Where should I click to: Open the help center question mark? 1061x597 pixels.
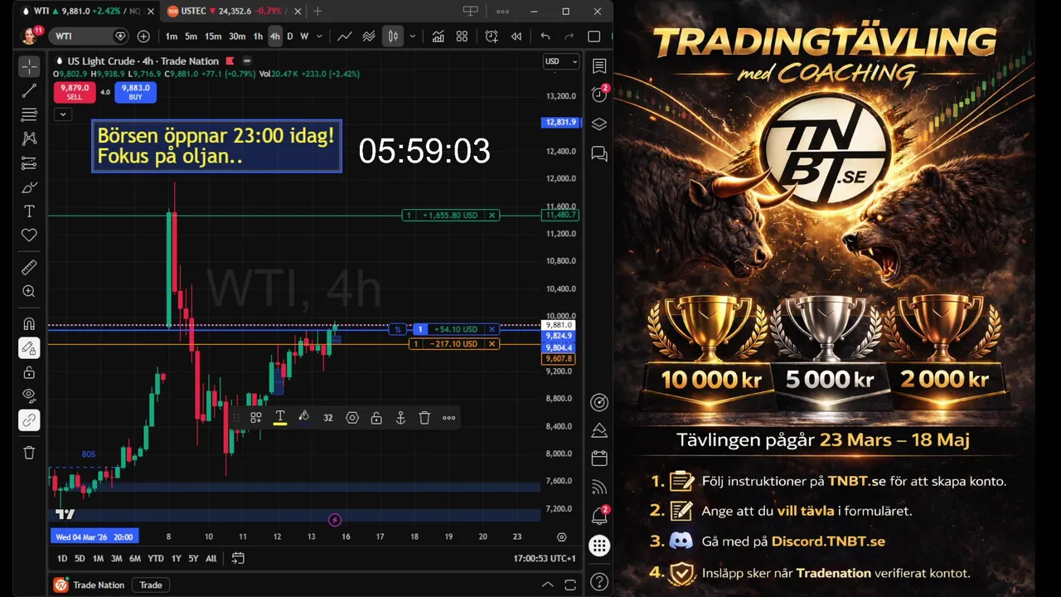click(x=599, y=582)
